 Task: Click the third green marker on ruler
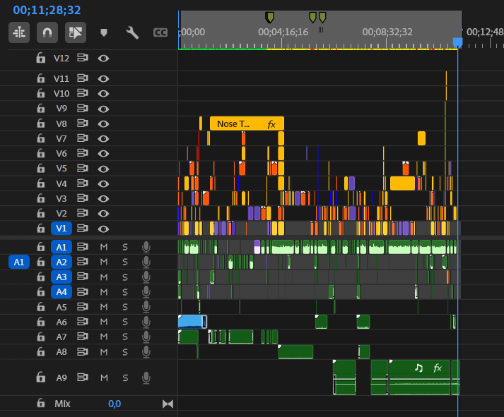point(322,18)
